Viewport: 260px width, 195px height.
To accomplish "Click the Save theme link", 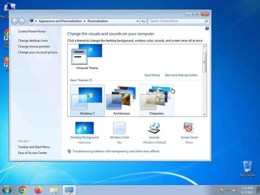I will (x=152, y=75).
